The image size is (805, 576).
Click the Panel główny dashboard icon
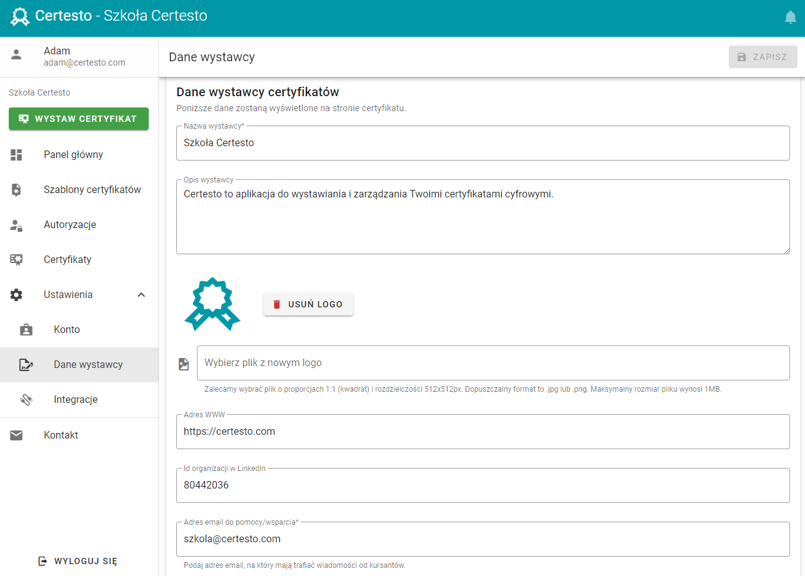(16, 155)
